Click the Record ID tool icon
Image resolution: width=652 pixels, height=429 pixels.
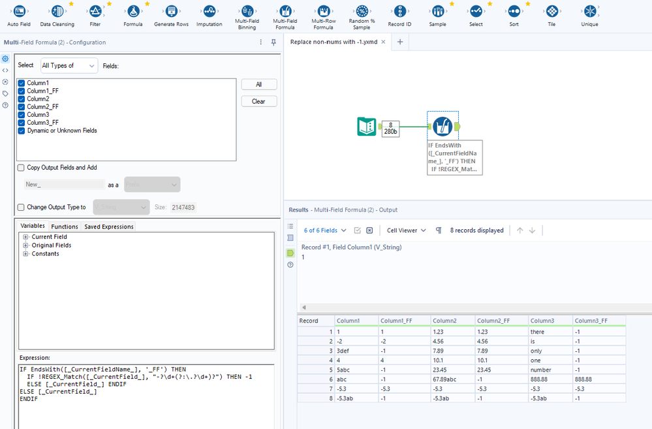click(399, 11)
